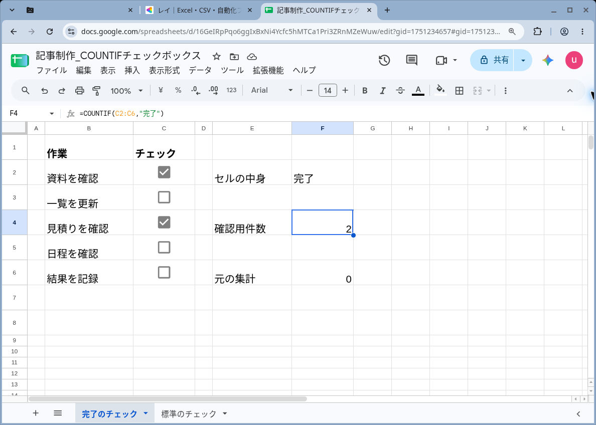
Task: Format cell as yen currency
Action: 161,90
